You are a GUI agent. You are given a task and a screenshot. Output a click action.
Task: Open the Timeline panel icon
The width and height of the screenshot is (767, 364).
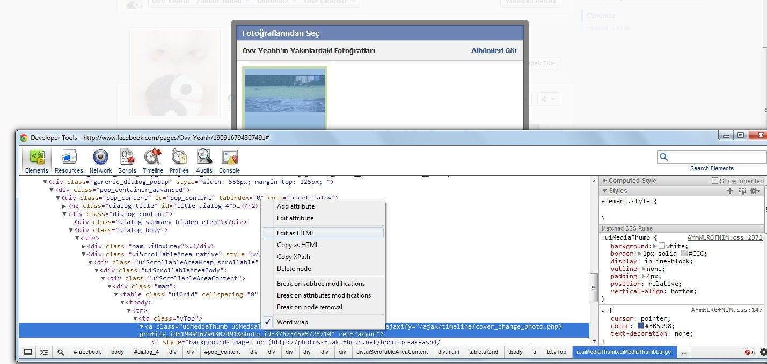coord(152,157)
